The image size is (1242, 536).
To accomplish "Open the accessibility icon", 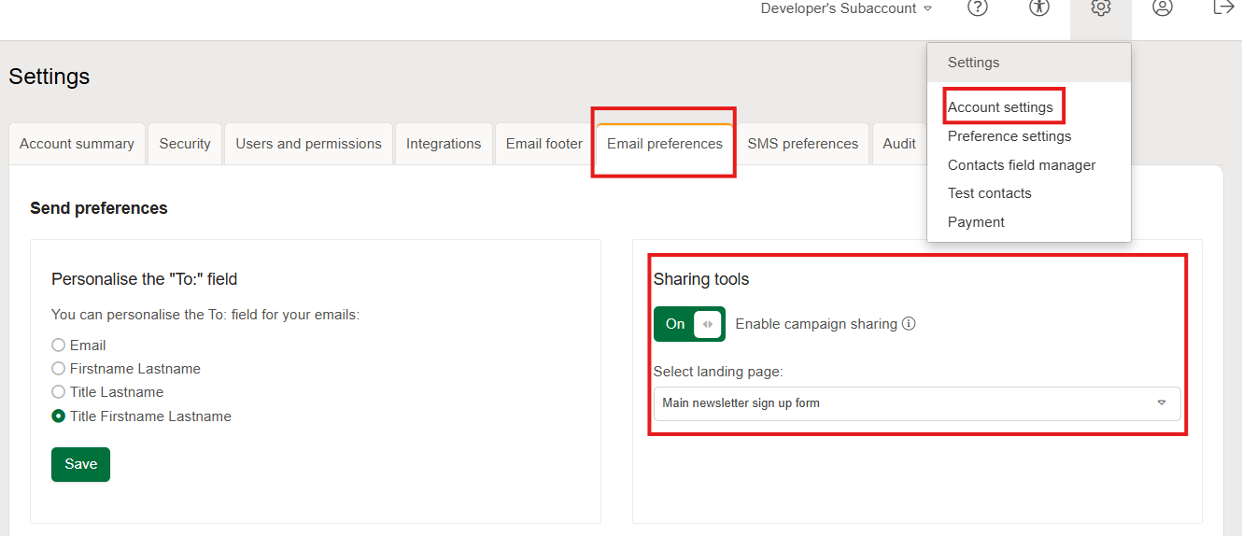I will point(1038,7).
